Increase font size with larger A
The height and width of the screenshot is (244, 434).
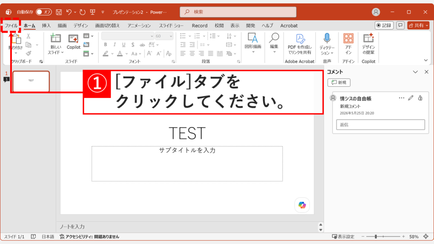point(150,53)
